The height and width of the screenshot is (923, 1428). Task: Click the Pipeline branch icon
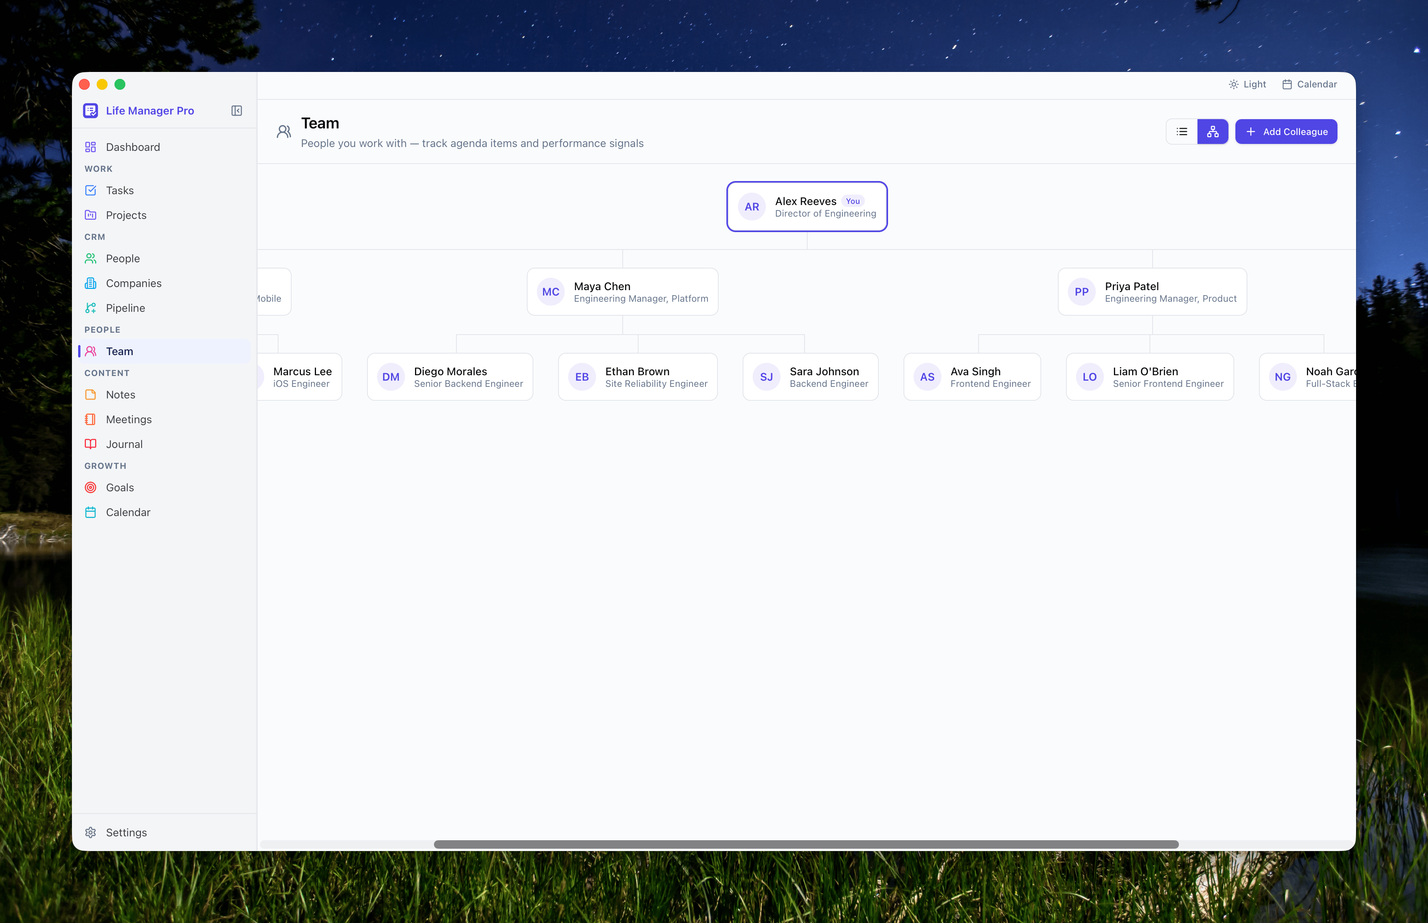(91, 308)
